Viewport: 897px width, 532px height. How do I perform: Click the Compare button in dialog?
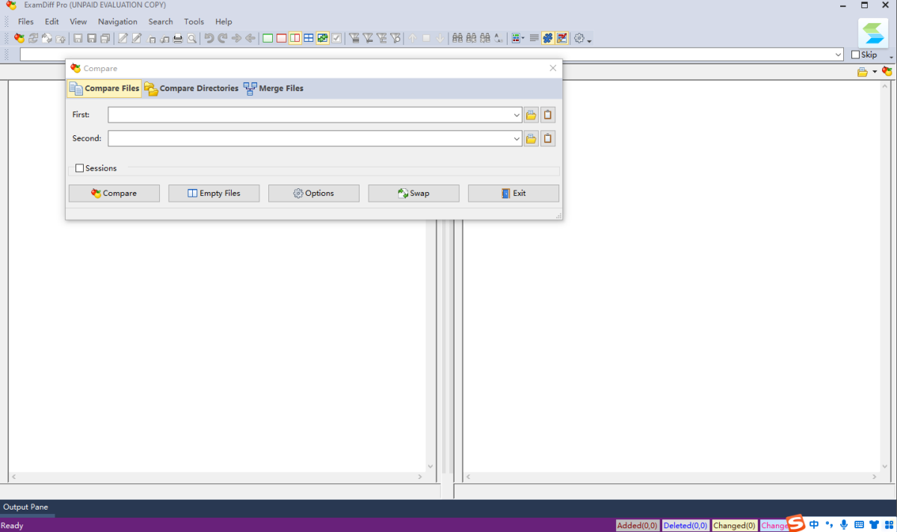pyautogui.click(x=114, y=194)
